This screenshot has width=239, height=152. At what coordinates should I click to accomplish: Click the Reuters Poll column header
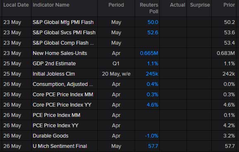click(149, 8)
